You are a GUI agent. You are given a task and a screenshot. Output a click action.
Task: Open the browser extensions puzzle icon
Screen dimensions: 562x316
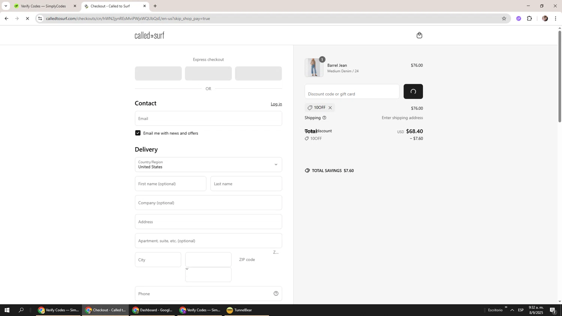tap(529, 18)
